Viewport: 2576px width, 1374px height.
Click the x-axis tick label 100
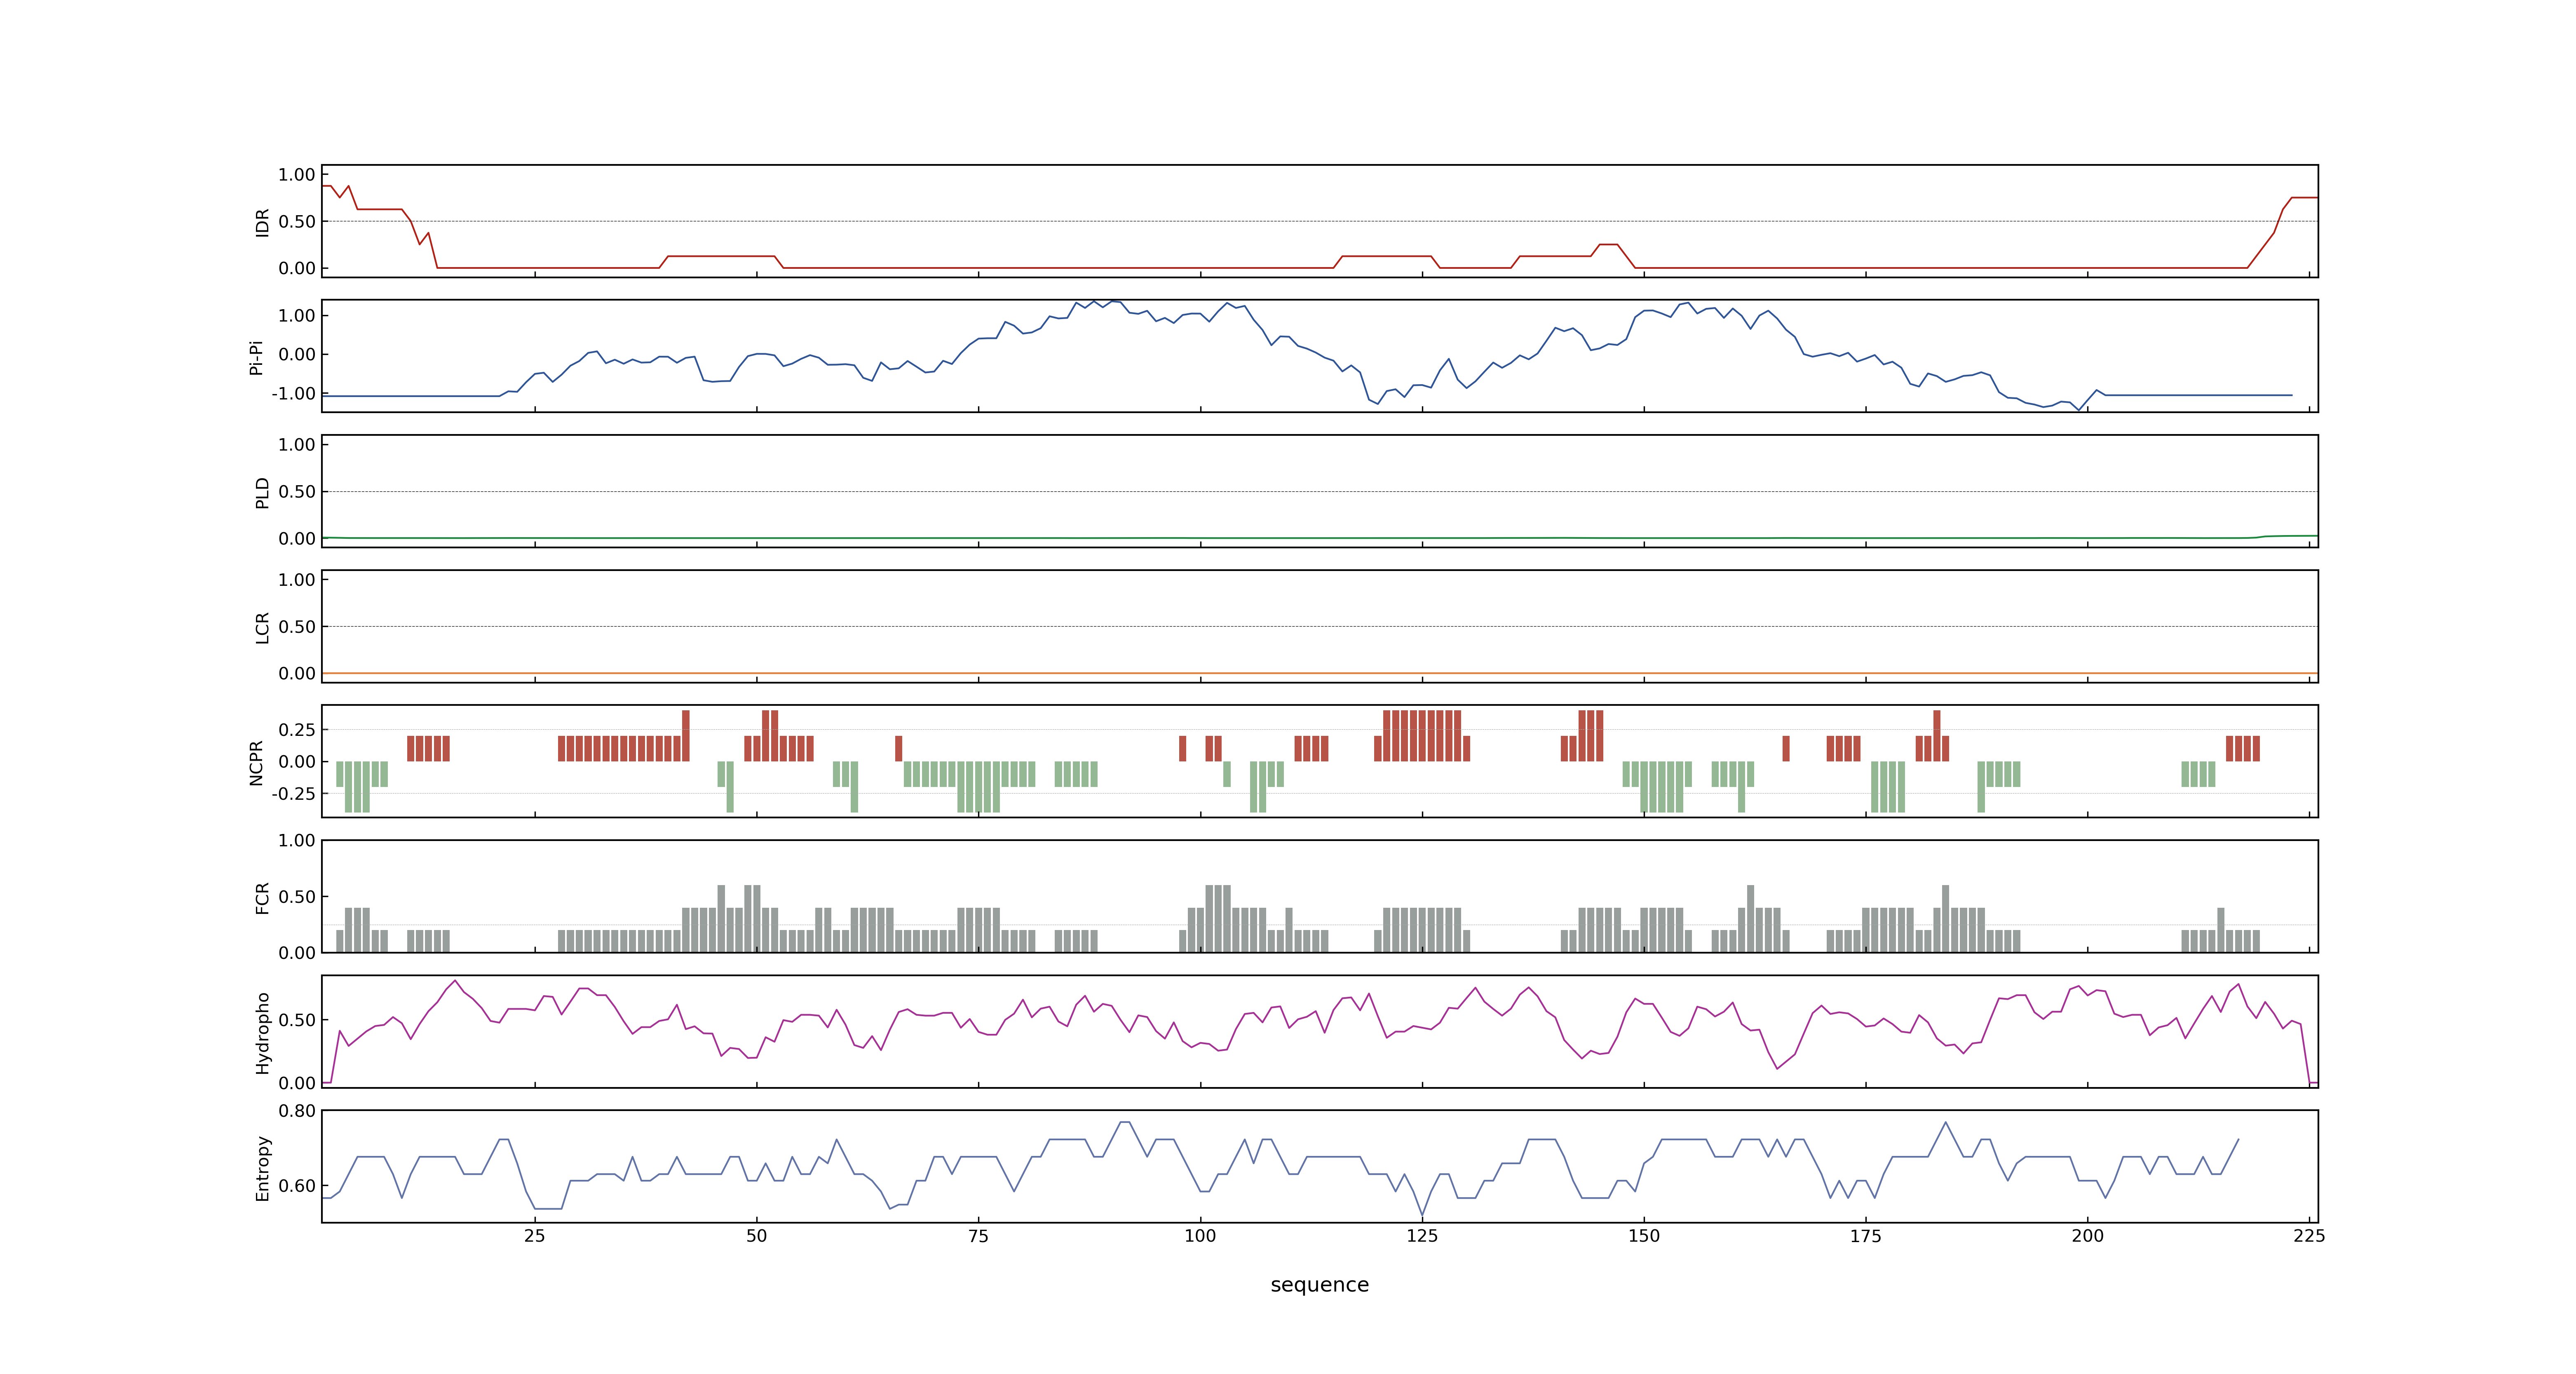(x=1200, y=1236)
